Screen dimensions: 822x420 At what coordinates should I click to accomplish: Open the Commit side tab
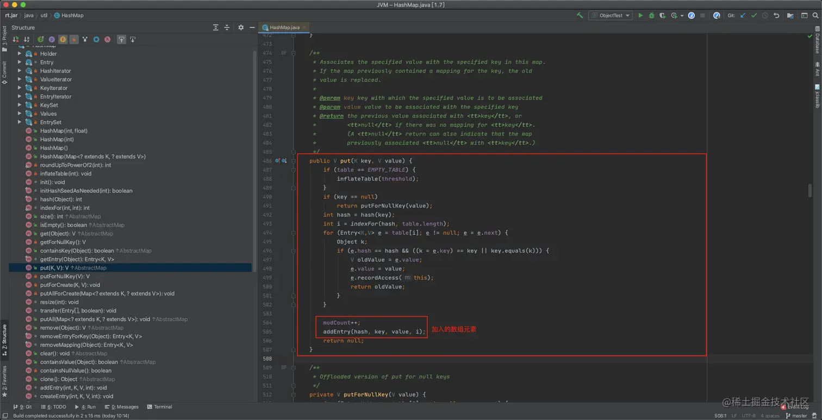[4, 72]
